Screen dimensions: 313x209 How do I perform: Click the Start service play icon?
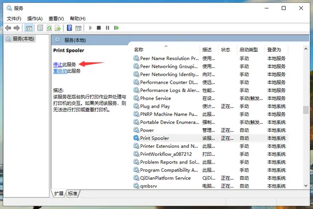90,28
